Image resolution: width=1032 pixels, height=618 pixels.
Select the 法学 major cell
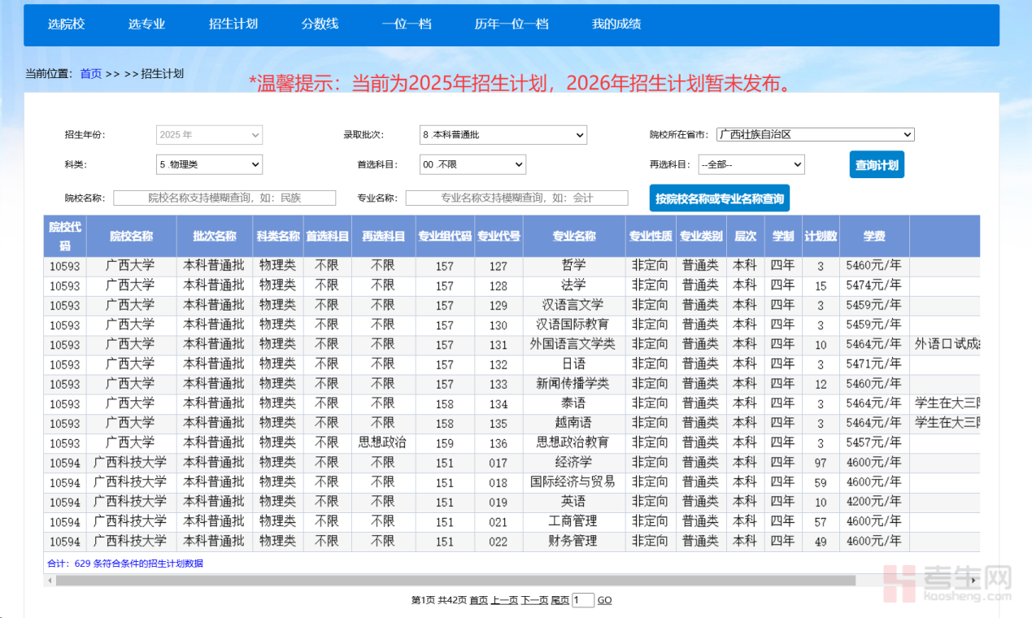point(574,285)
